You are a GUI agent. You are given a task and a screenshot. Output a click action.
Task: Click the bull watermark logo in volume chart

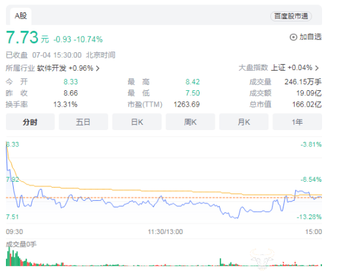tap(262, 258)
